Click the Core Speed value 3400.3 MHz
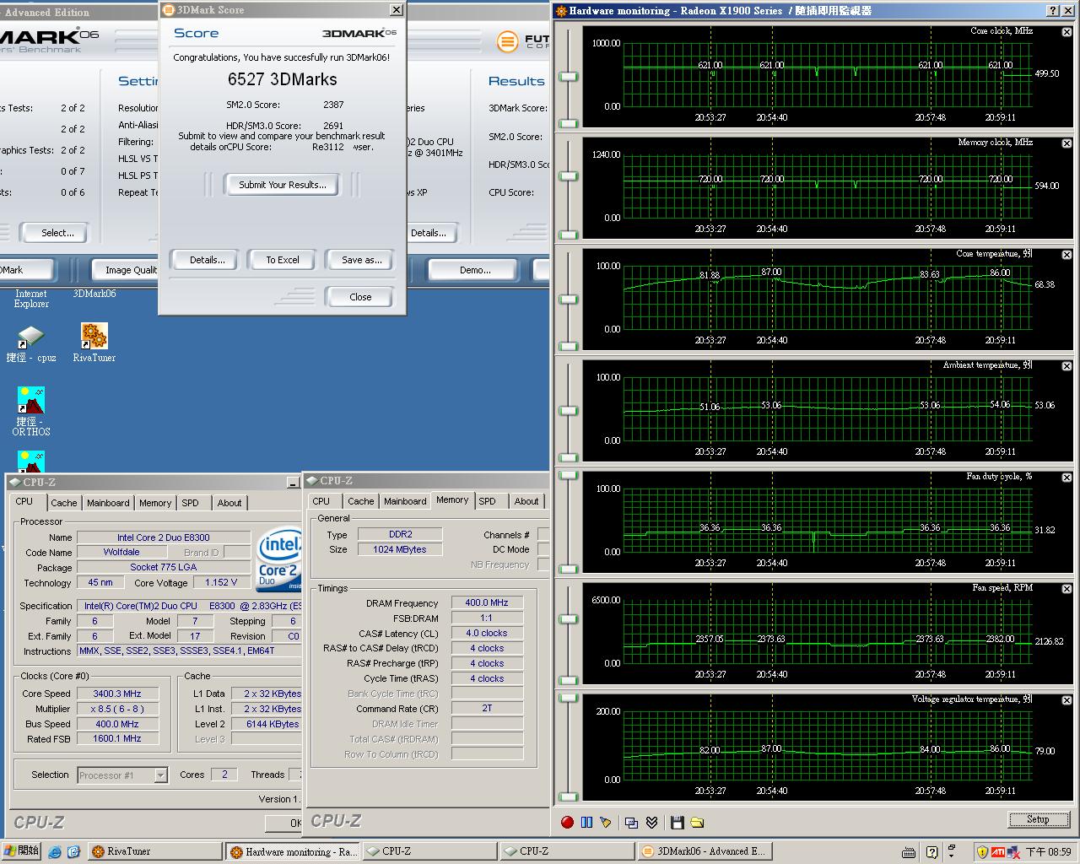The image size is (1080, 864). (x=116, y=694)
